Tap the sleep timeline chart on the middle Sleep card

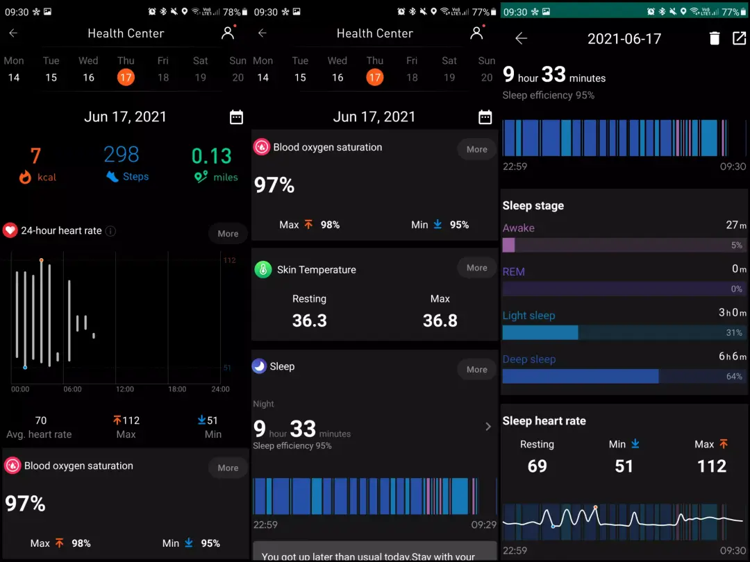374,496
